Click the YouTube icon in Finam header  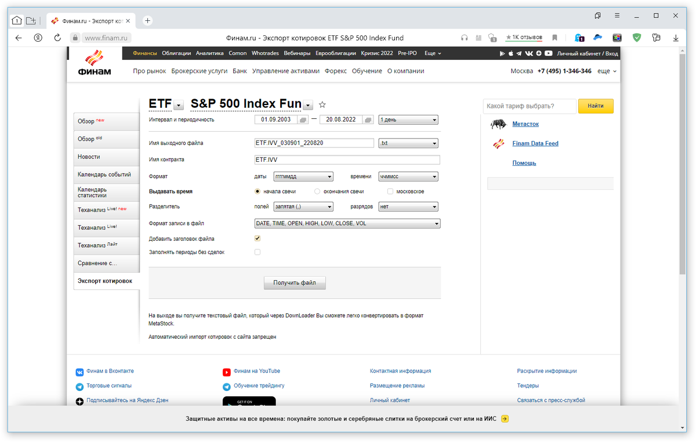coord(548,53)
